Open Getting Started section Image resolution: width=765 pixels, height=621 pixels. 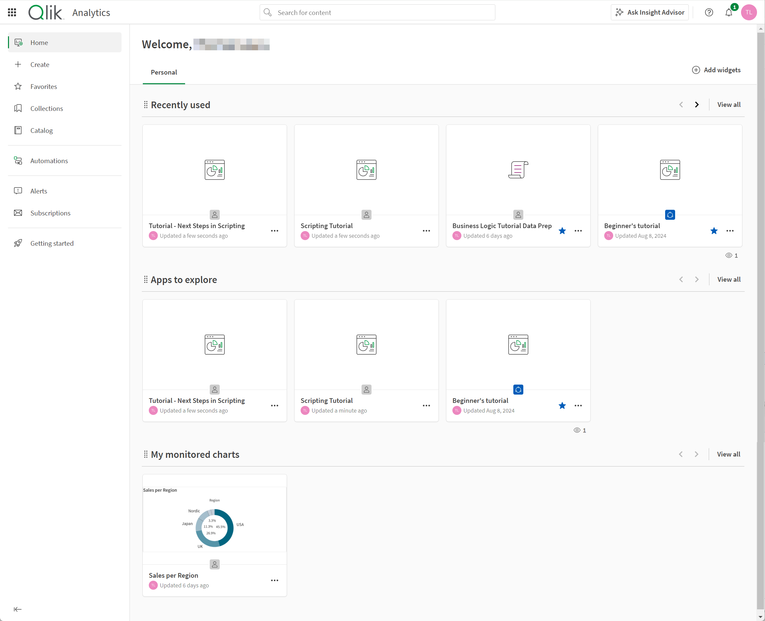(x=52, y=243)
